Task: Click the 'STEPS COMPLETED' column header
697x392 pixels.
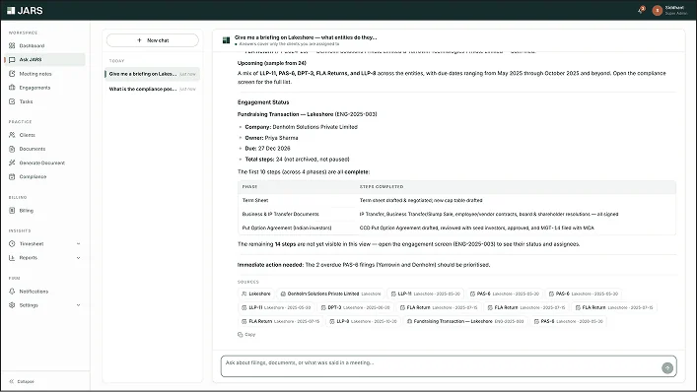Action: 382,187
